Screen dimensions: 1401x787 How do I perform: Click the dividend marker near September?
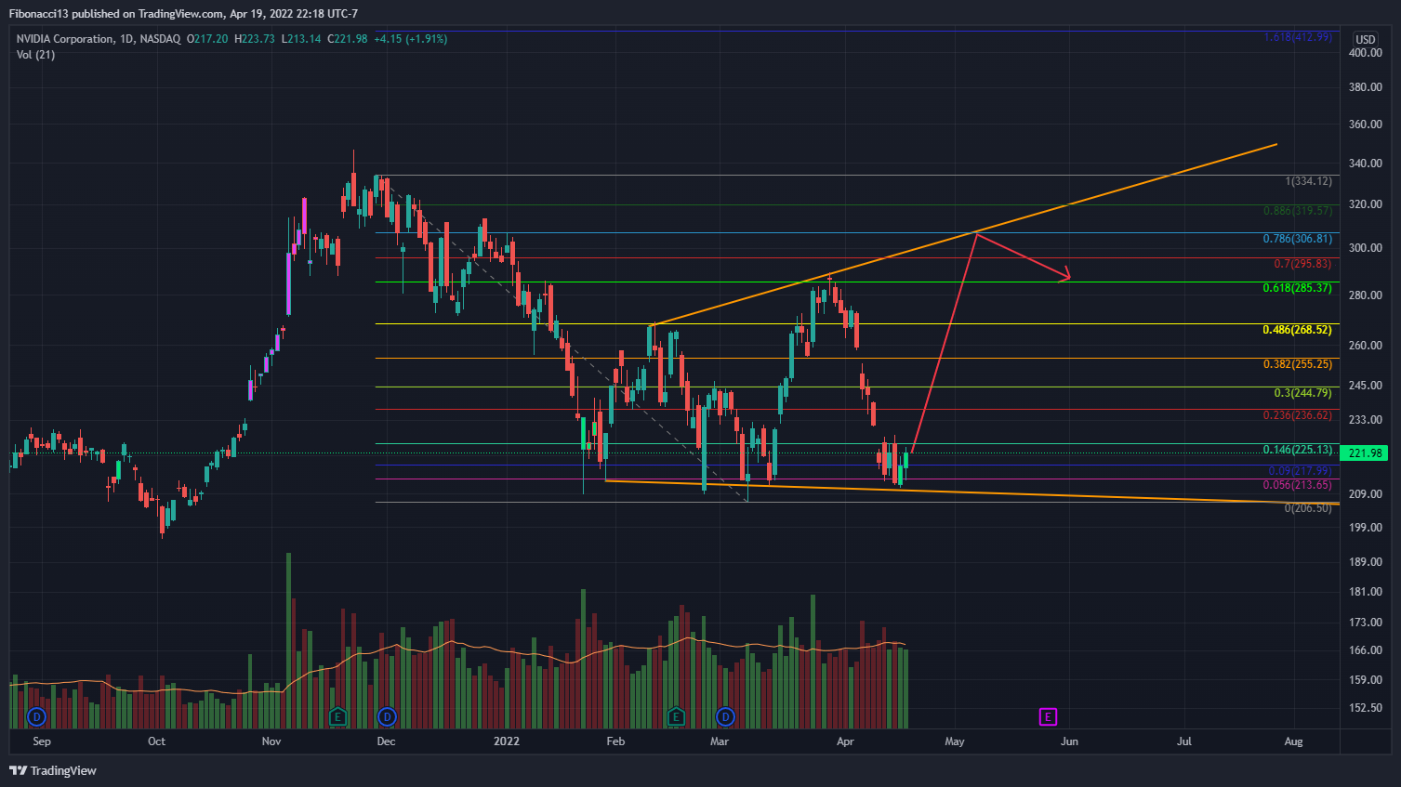[36, 716]
